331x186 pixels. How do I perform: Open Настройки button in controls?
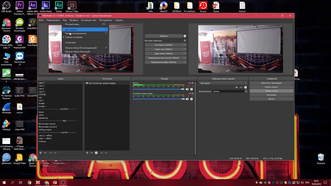272,95
